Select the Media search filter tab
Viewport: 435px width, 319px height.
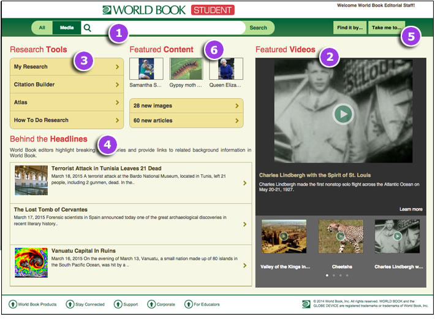(67, 28)
